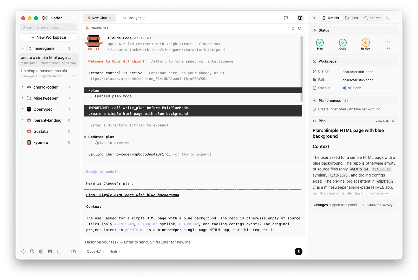Click the Code status step
The height and width of the screenshot is (280, 418).
[x=343, y=44]
